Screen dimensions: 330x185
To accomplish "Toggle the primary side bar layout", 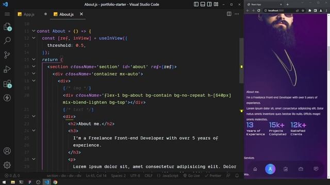I will tap(196, 4).
